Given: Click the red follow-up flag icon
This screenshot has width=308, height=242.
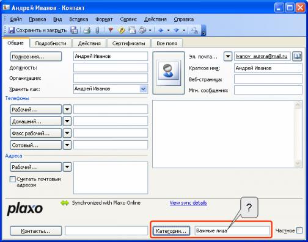Looking at the screenshot, I should click(111, 30).
